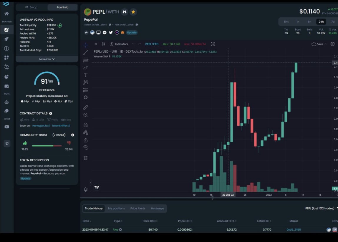
Task: Open the dollar coin icon in sidebar
Action: point(6,48)
